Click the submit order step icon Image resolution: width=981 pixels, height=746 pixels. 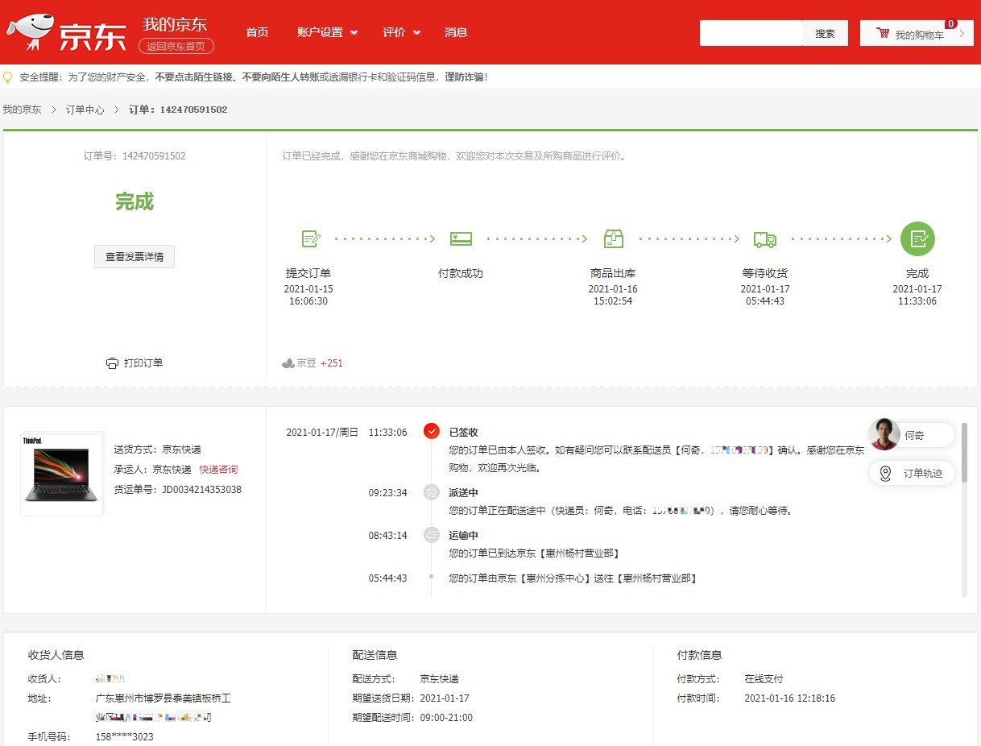pos(311,238)
